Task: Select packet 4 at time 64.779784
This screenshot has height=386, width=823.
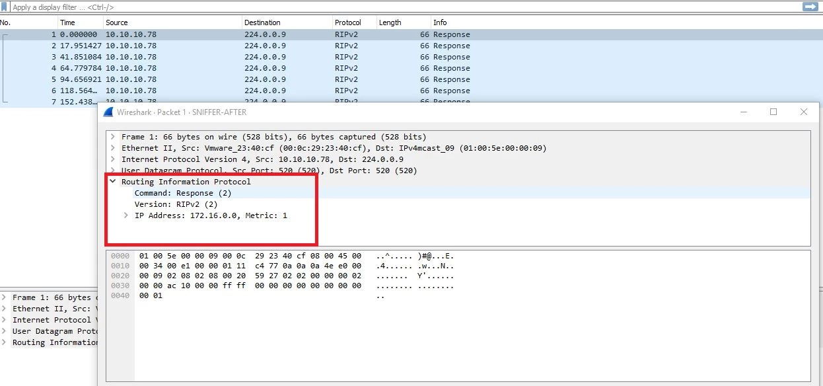Action: click(x=411, y=68)
